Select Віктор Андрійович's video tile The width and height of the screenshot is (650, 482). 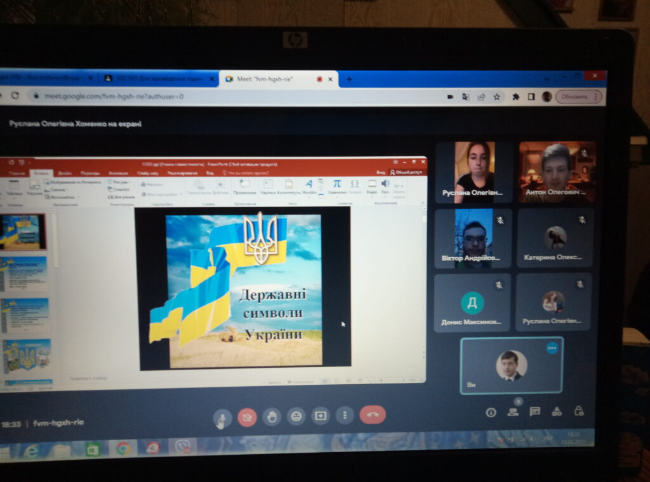(473, 239)
